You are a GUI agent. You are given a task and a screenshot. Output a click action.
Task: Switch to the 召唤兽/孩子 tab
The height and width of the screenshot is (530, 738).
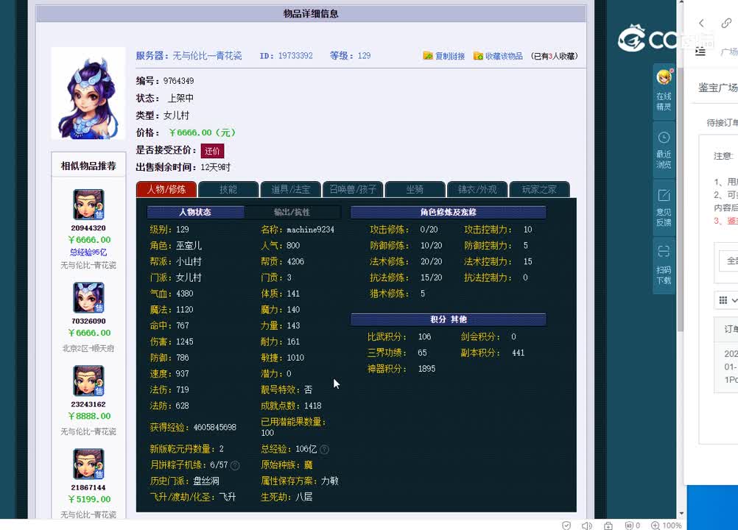353,189
